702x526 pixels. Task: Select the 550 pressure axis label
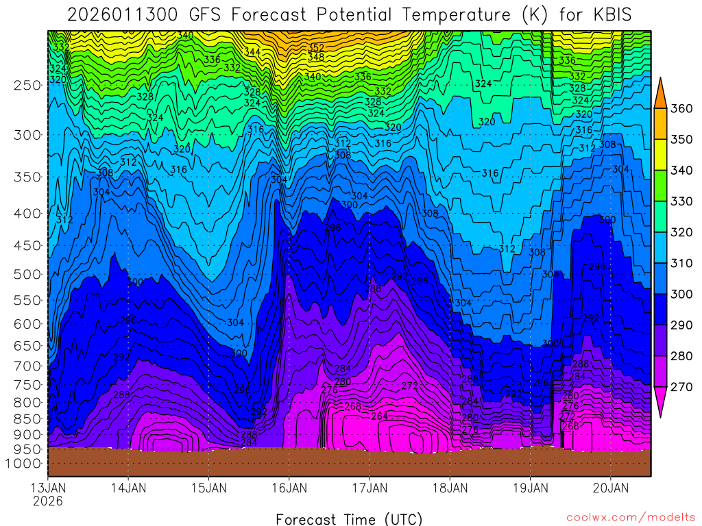[x=27, y=300]
